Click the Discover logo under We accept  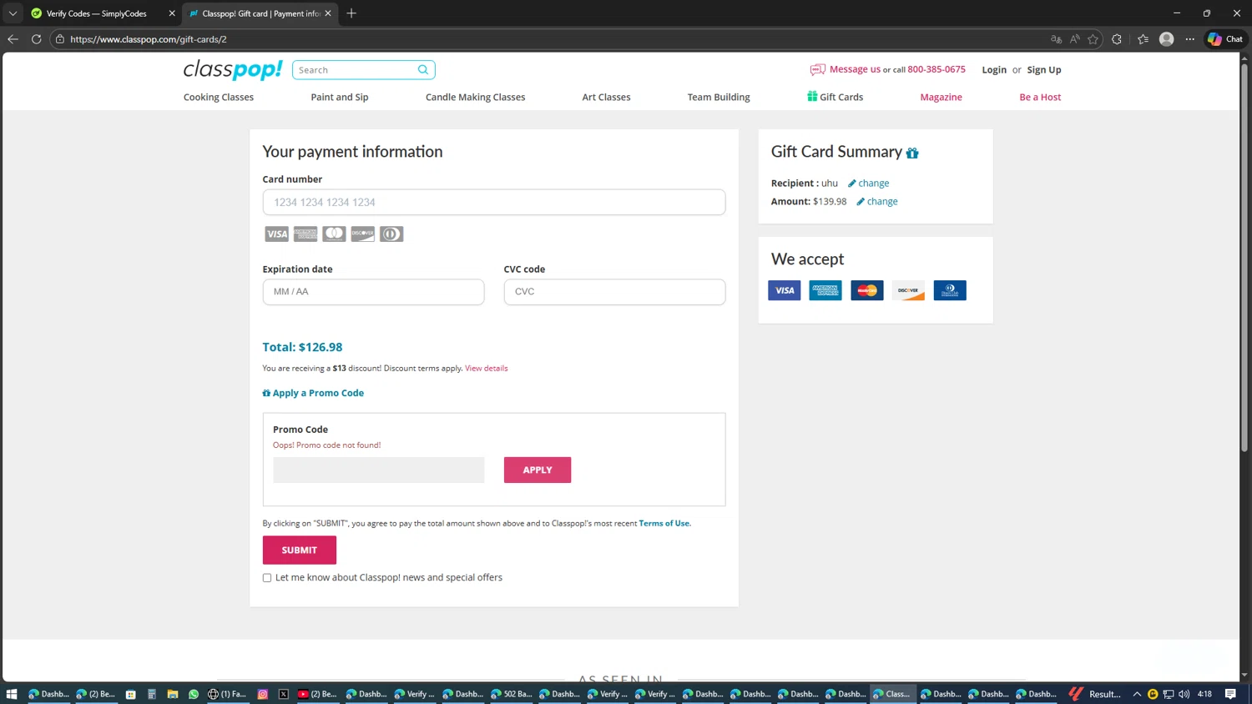tap(908, 290)
